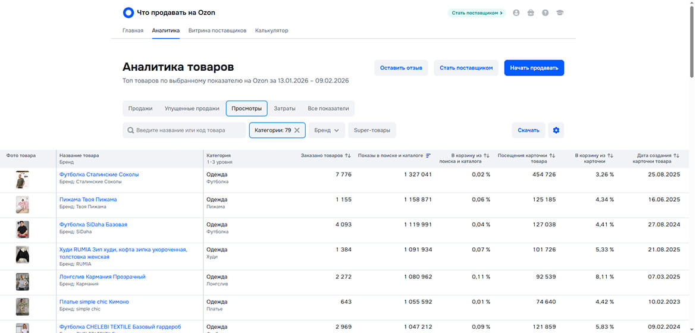Click Твоя Пижама product thumbnail
Viewport: 696px width, 333px height.
pyautogui.click(x=22, y=205)
